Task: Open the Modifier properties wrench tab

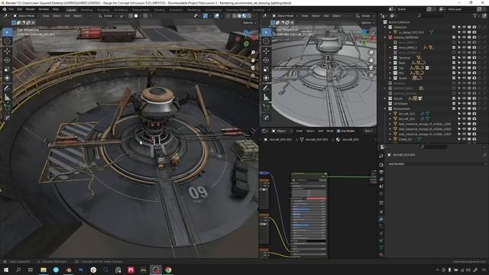Action: [x=381, y=219]
